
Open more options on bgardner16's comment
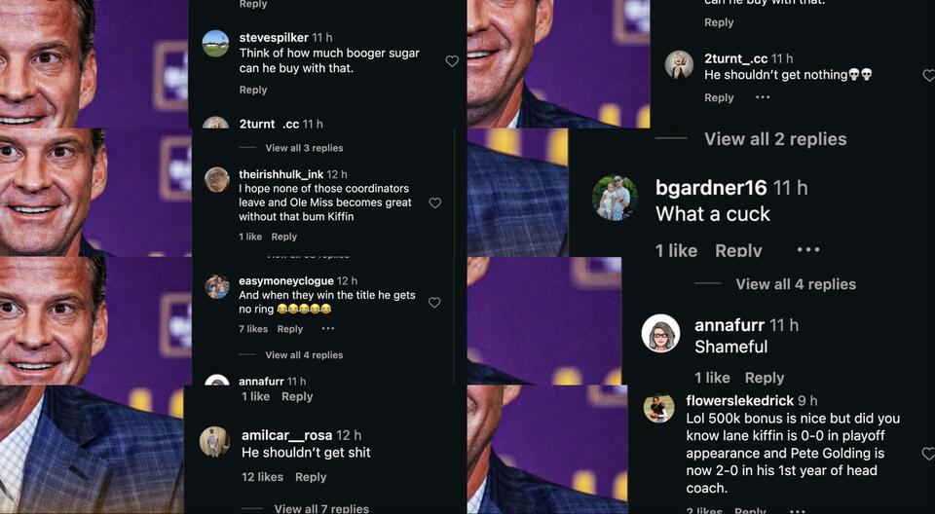click(x=807, y=250)
